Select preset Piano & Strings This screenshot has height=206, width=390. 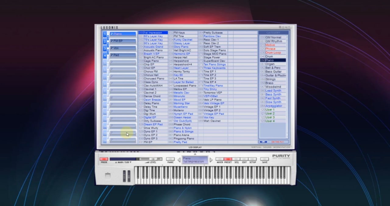183,132
